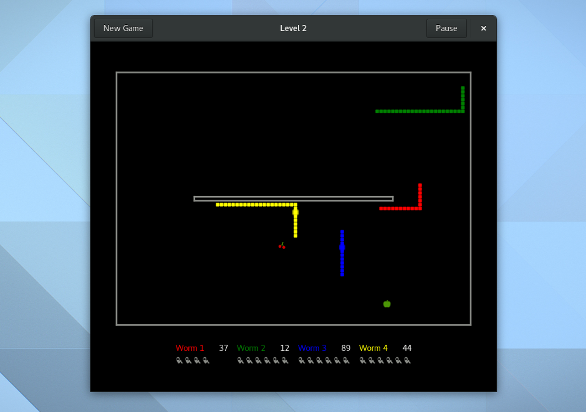The height and width of the screenshot is (412, 586).
Task: Select the Worm 1 label
Action: tap(190, 348)
